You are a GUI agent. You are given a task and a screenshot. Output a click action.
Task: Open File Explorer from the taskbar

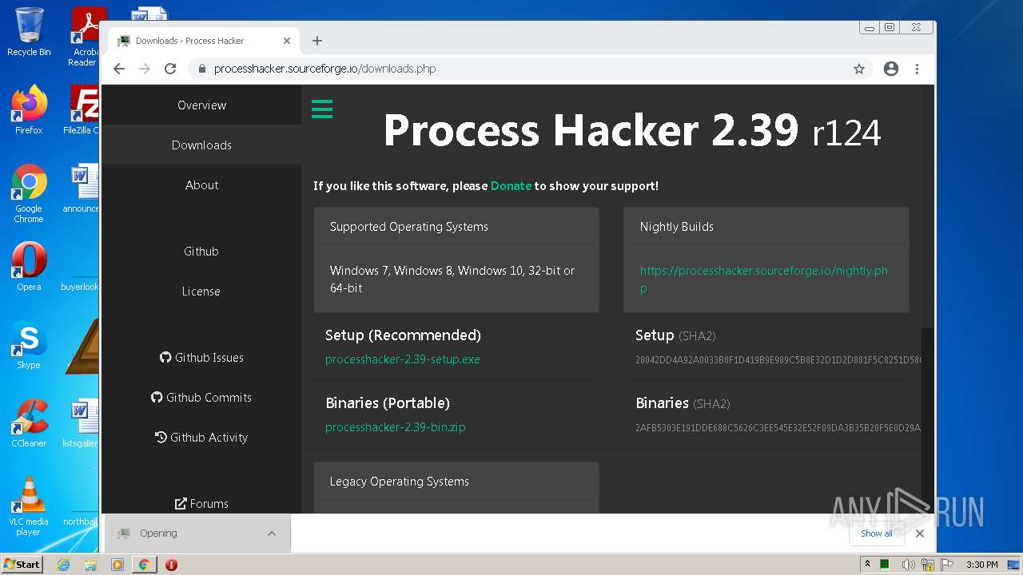[90, 565]
